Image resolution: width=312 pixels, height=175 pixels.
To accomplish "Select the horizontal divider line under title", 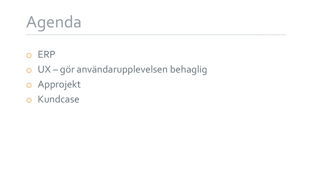I will pyautogui.click(x=156, y=35).
